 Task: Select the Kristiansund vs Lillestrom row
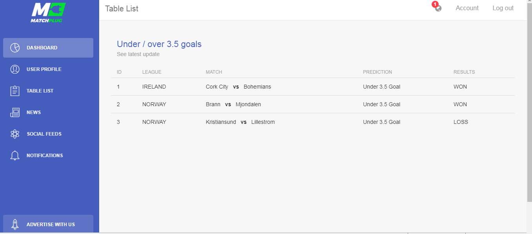pos(313,122)
